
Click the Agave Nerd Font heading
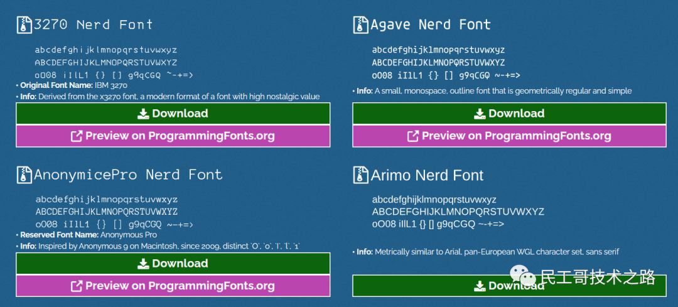coord(431,24)
